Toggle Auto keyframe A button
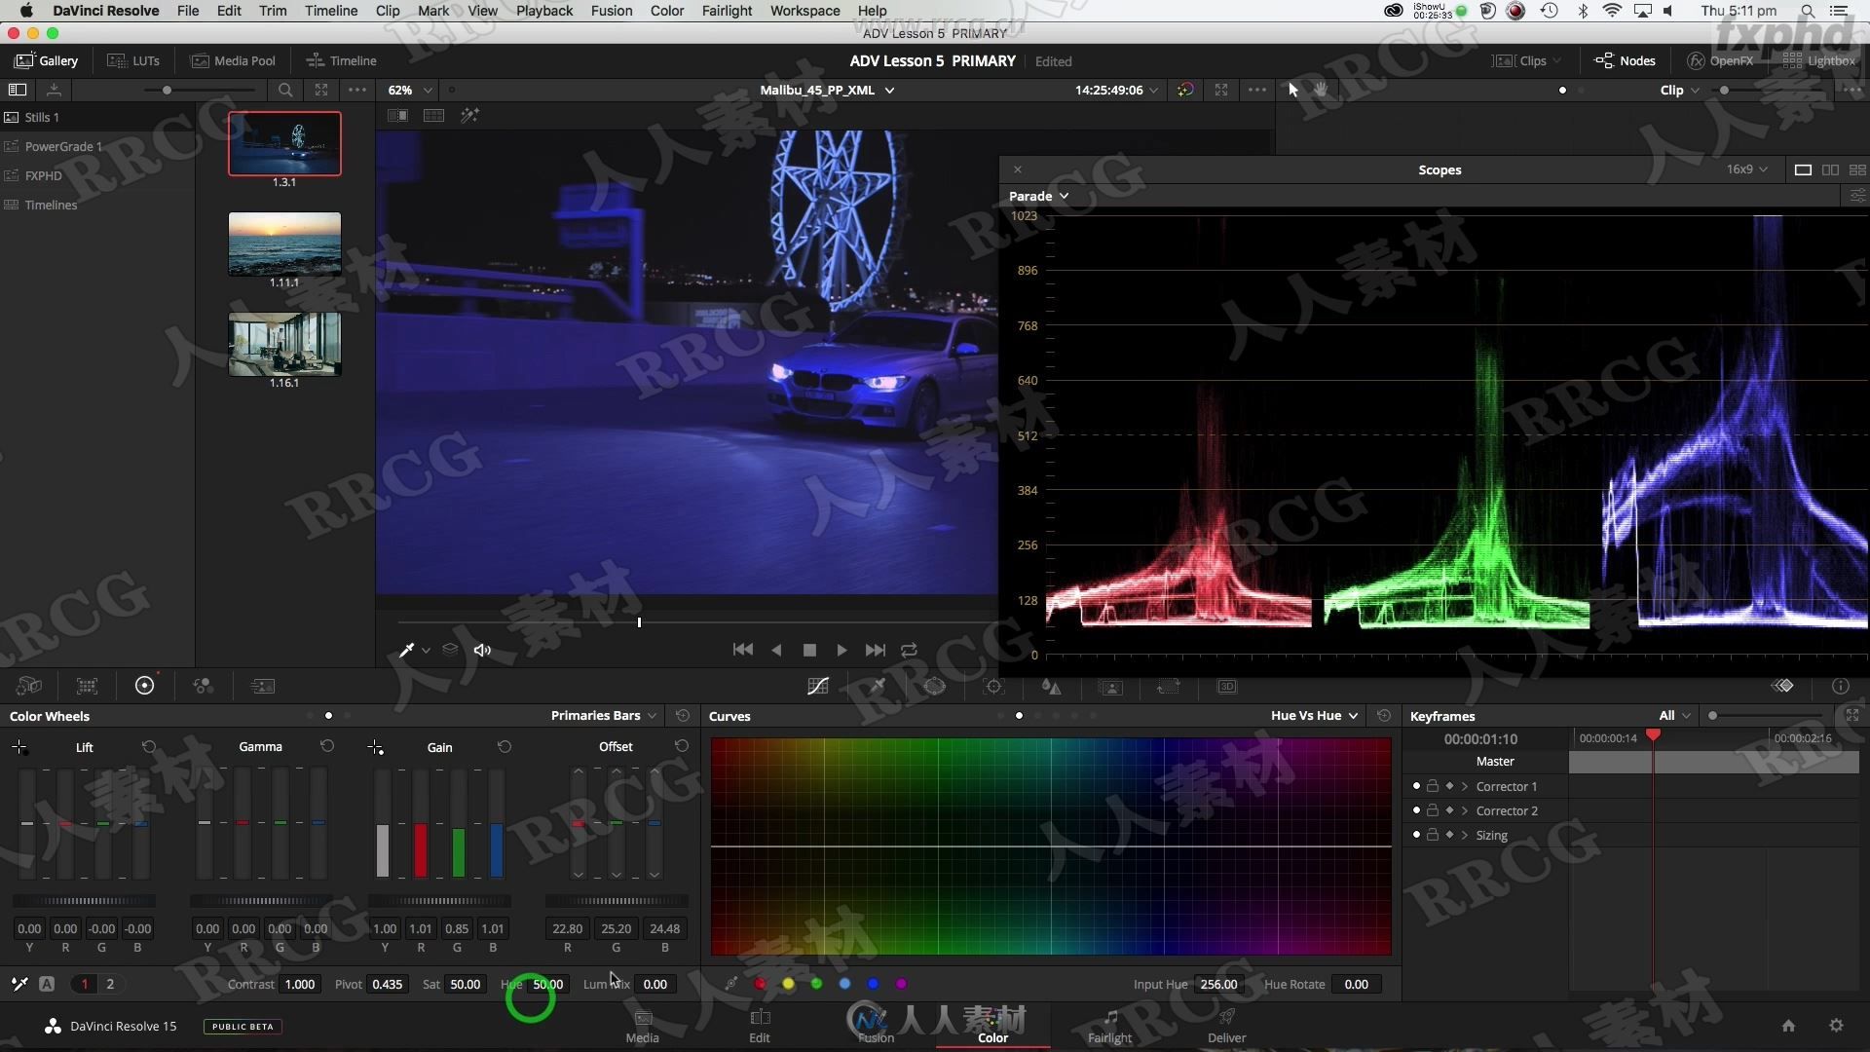The width and height of the screenshot is (1870, 1052). point(47,984)
